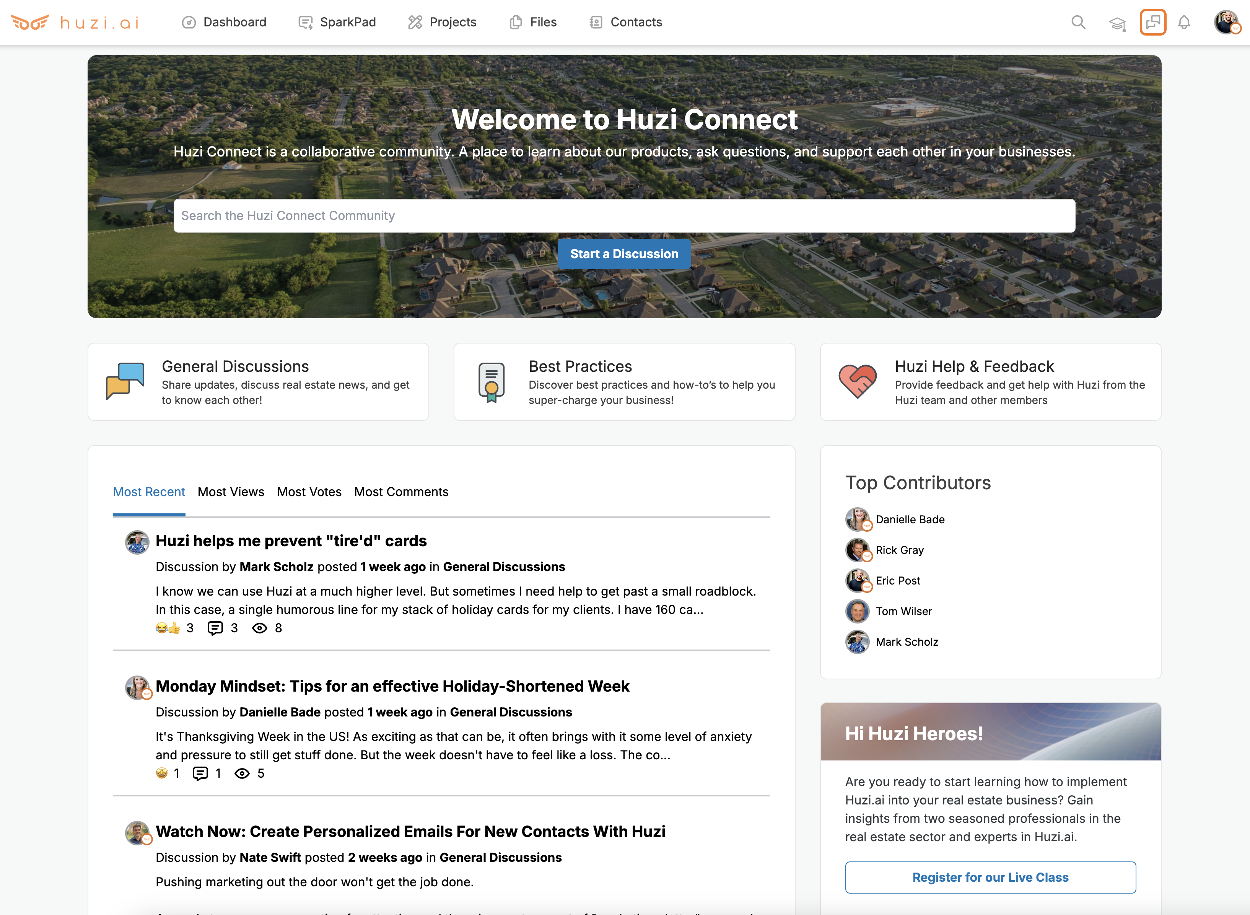Click the General Discussions speech bubbles icon
This screenshot has height=915, width=1250.
click(x=125, y=381)
